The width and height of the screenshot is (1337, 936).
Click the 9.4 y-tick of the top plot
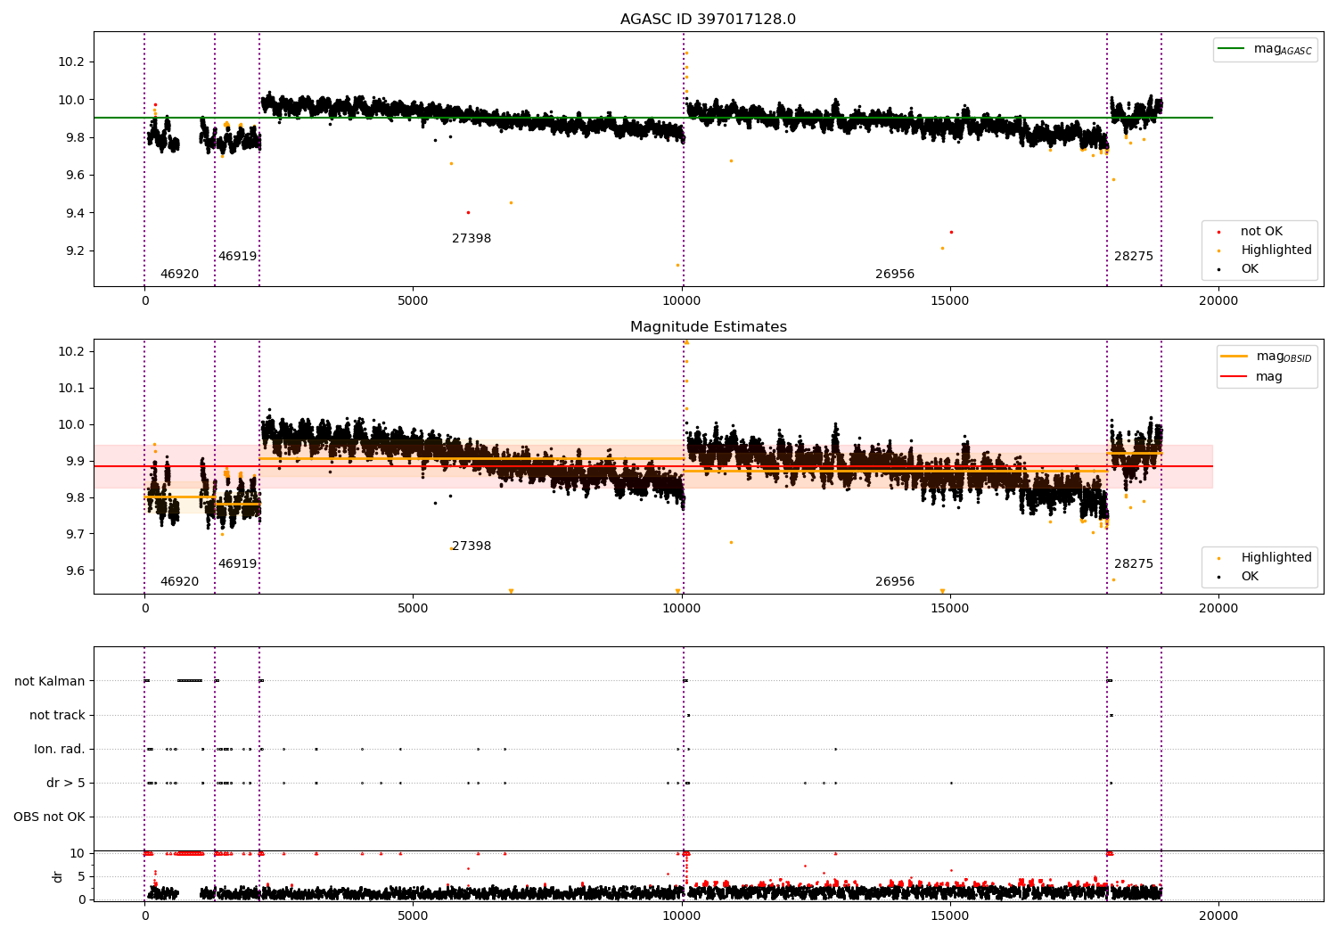click(x=76, y=213)
